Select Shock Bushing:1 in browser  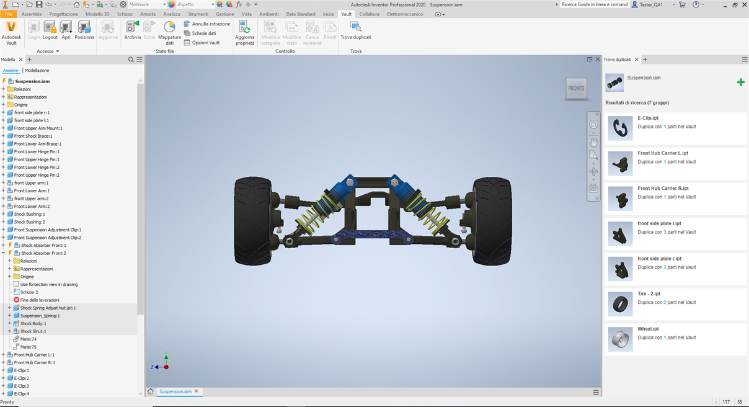coord(29,214)
